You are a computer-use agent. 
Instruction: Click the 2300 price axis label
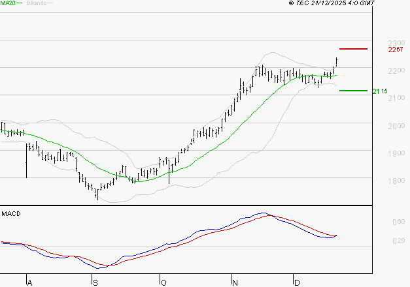coord(396,43)
